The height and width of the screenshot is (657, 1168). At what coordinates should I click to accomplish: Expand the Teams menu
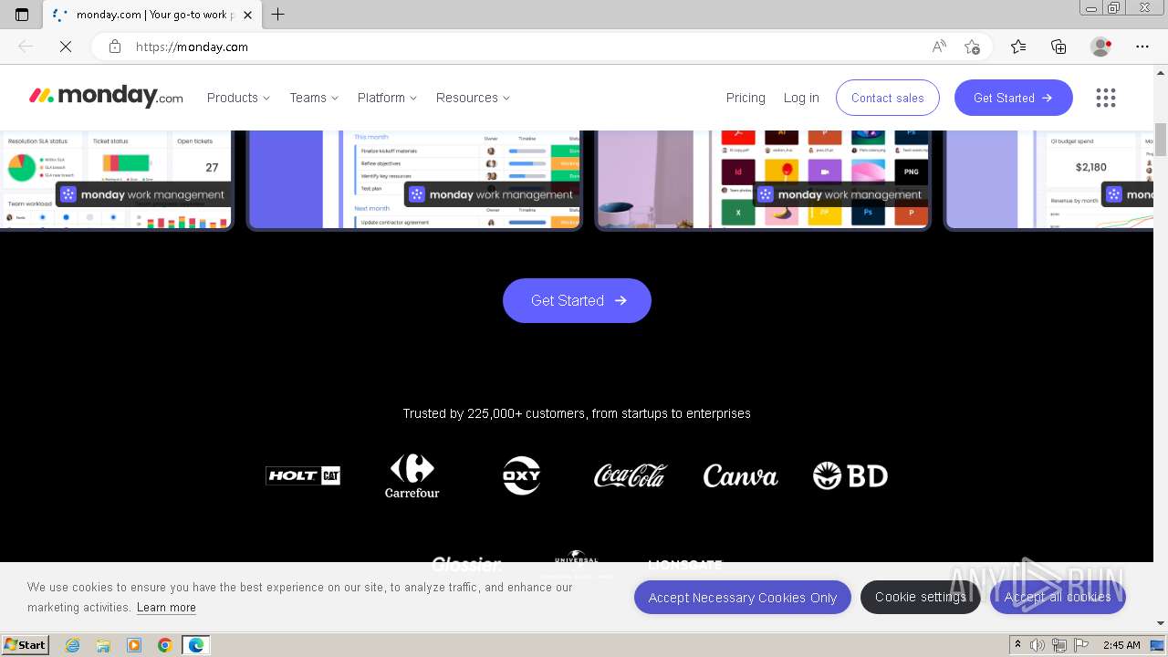[314, 98]
